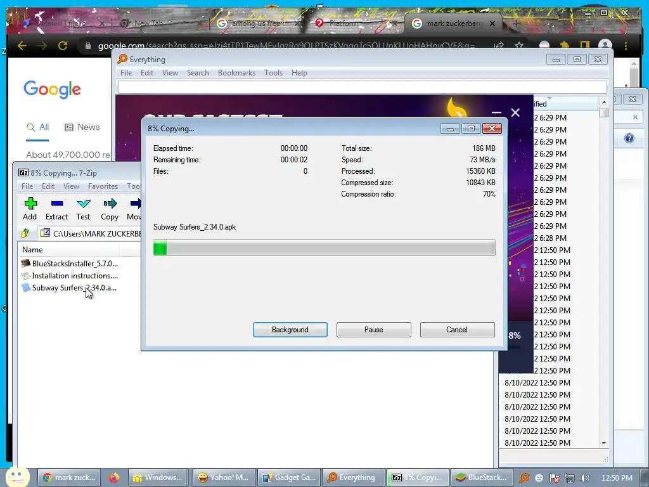Click the Google logo

(52, 89)
